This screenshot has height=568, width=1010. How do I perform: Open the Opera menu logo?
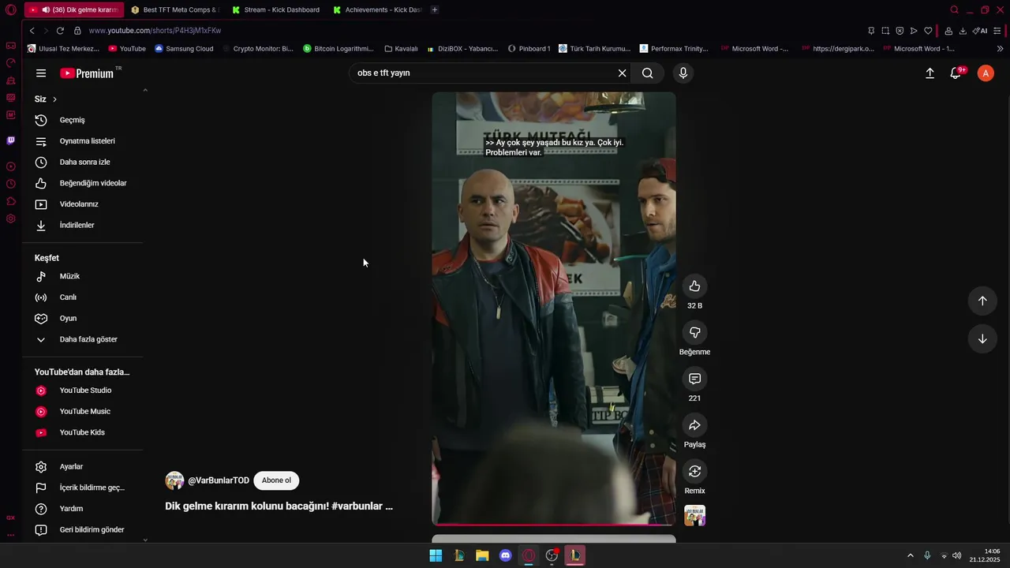click(10, 9)
